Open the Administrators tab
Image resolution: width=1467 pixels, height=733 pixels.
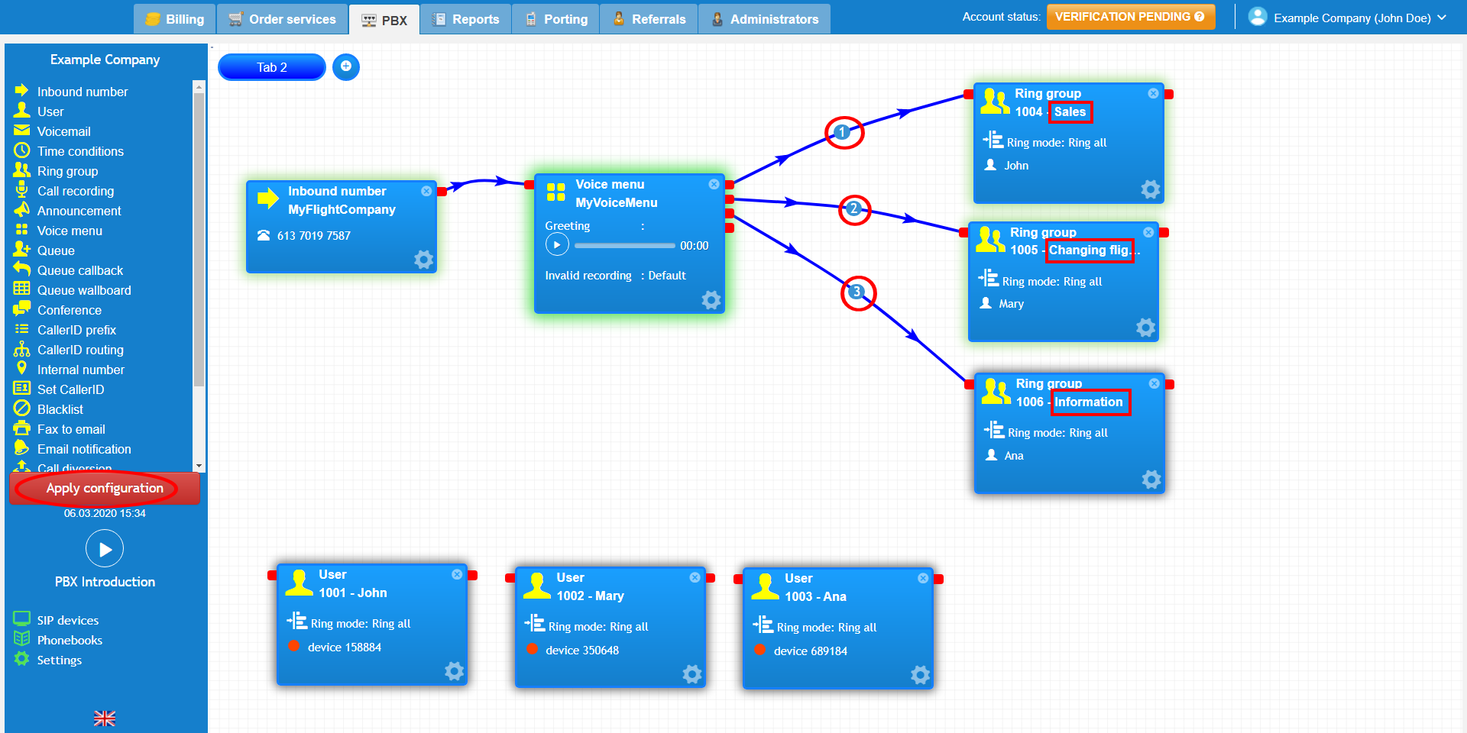(x=765, y=19)
